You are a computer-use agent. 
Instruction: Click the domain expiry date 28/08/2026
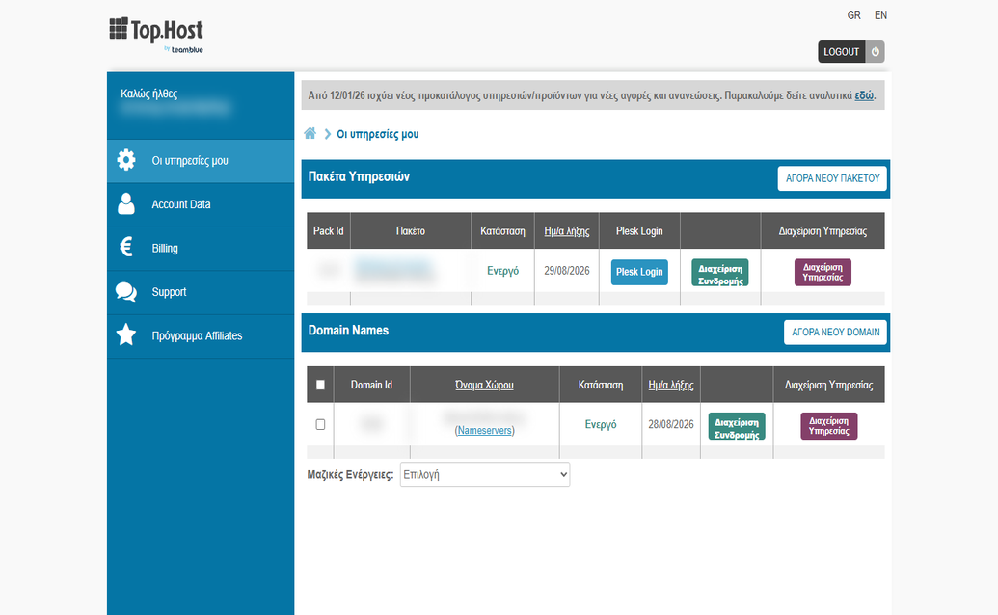pos(671,424)
